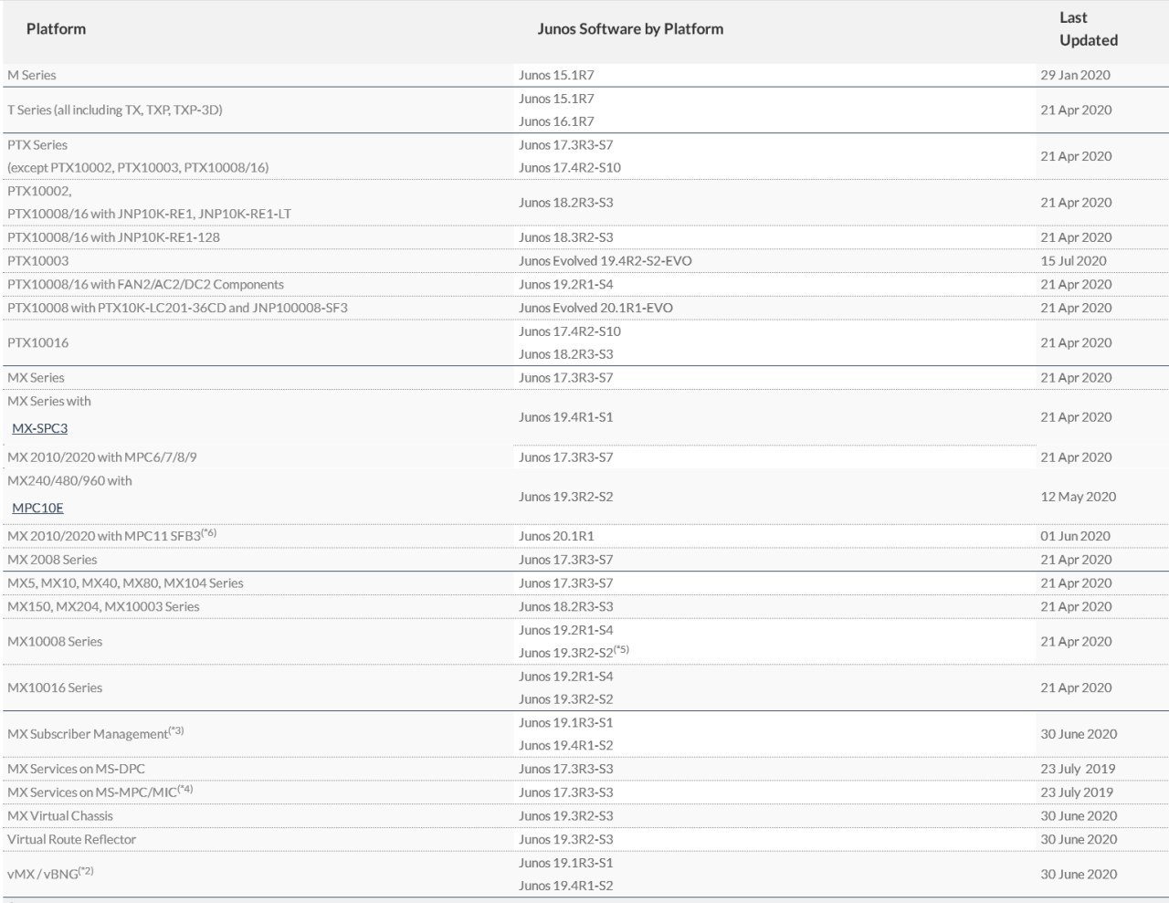Viewport: 1169px width, 903px height.
Task: Click Junos 20.1R1 version cell
Action: pos(556,536)
